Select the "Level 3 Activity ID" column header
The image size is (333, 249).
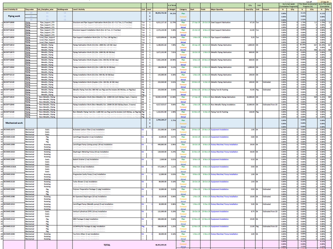click(12, 10)
